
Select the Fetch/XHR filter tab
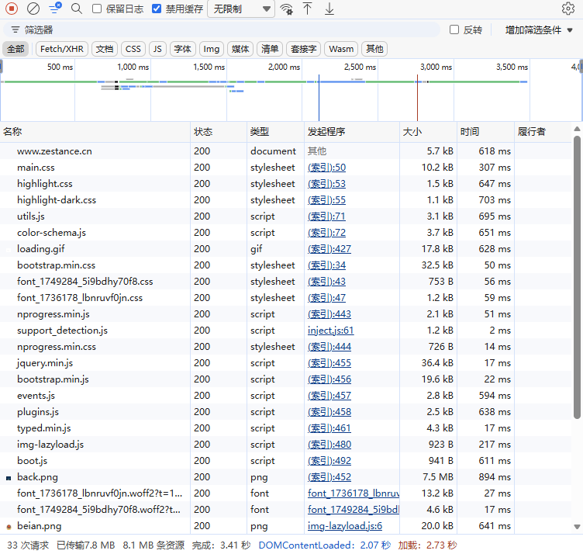(x=62, y=49)
